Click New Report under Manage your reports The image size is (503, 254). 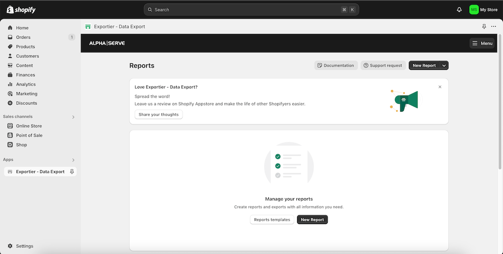click(312, 220)
